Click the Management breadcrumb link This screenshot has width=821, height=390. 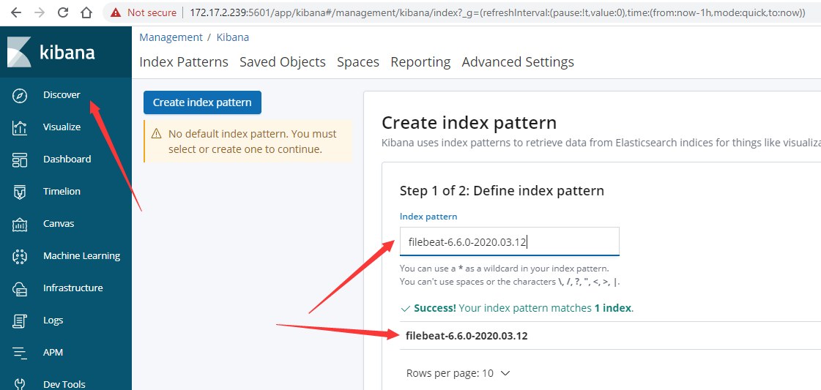pos(171,37)
